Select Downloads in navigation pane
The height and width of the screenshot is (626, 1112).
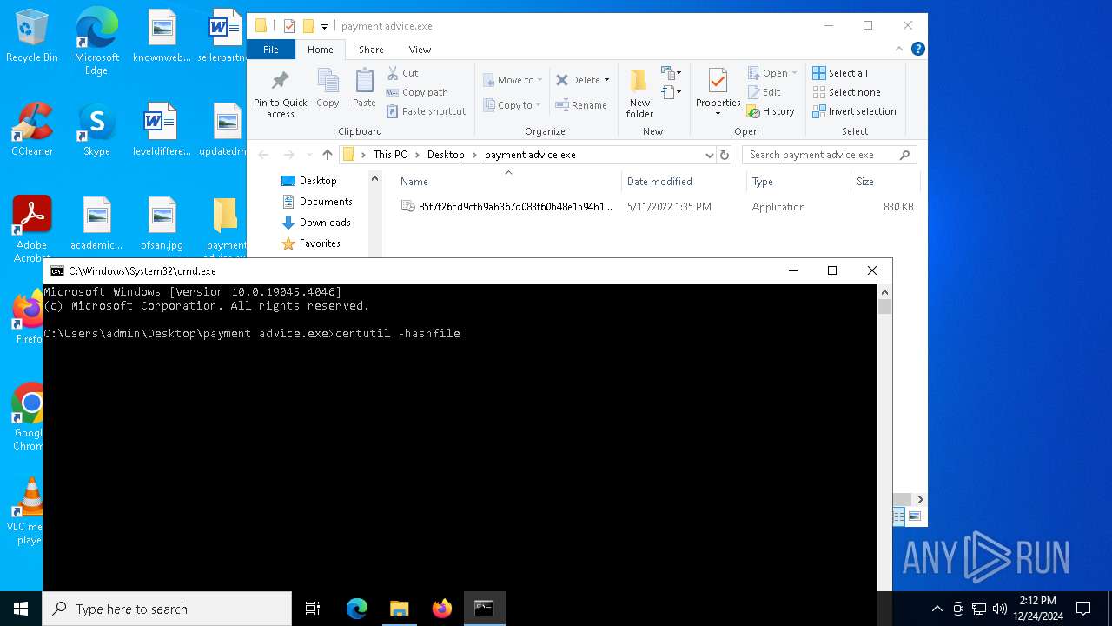point(325,223)
